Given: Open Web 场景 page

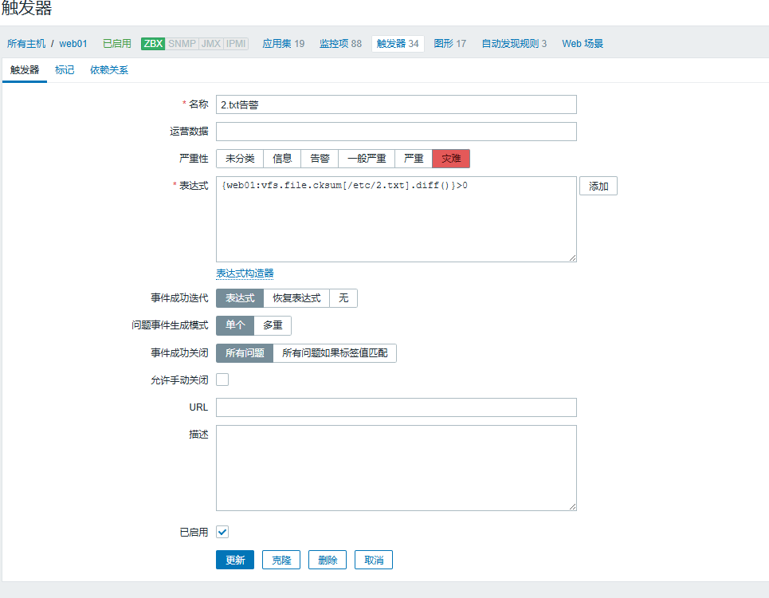Looking at the screenshot, I should coord(583,44).
